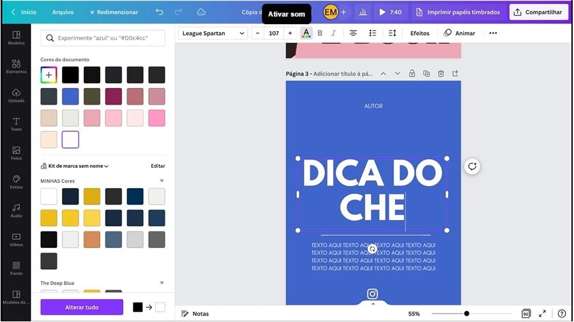Add a collaborator with the plus icon
Screen dimensions: 574x322
pos(344,12)
